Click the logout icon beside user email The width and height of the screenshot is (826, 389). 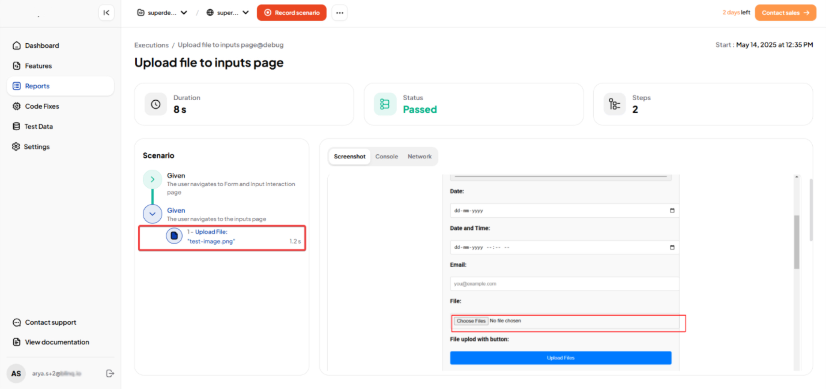tap(110, 373)
